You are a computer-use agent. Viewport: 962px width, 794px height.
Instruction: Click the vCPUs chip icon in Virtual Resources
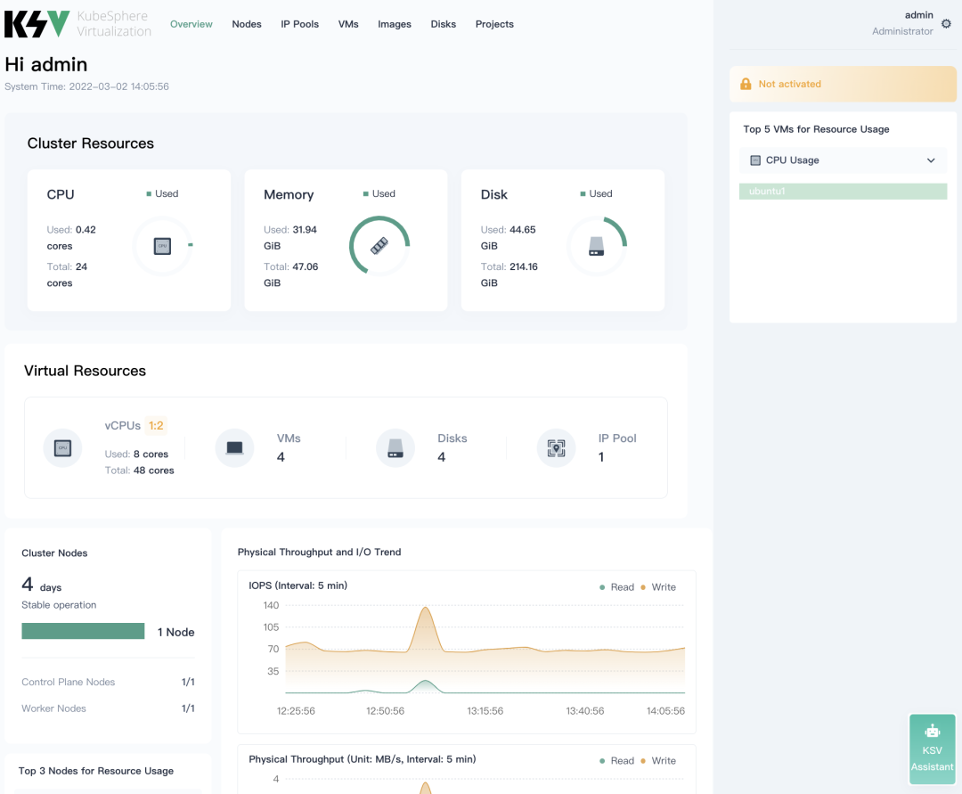point(62,448)
